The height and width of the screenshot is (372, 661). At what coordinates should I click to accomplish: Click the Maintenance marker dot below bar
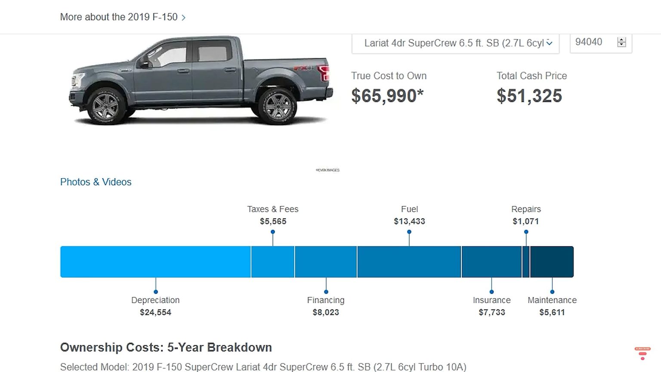(552, 292)
